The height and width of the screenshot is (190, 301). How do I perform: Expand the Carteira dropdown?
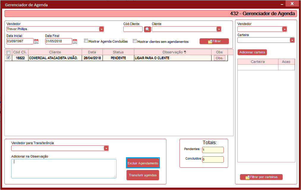[292, 40]
